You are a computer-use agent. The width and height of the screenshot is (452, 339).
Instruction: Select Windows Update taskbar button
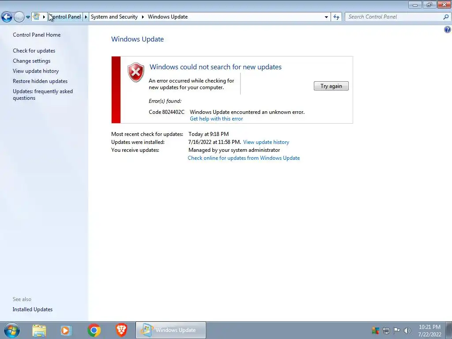pyautogui.click(x=171, y=330)
